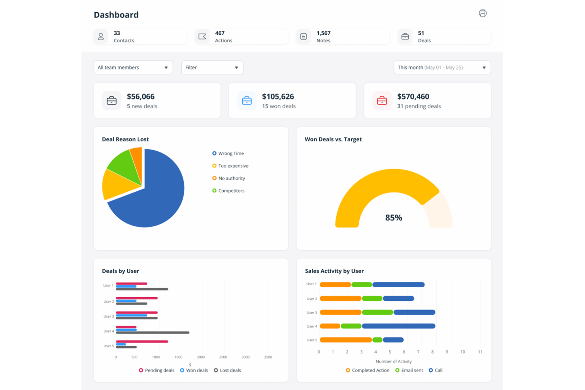
Task: Click the printer icon at top right
Action: 483,13
